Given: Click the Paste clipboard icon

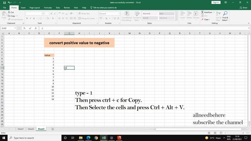Looking at the screenshot, I should 4,14.
